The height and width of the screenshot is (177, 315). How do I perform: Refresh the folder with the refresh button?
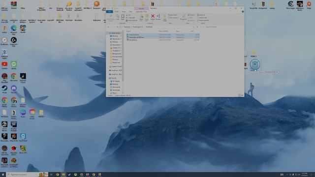[x=197, y=27]
